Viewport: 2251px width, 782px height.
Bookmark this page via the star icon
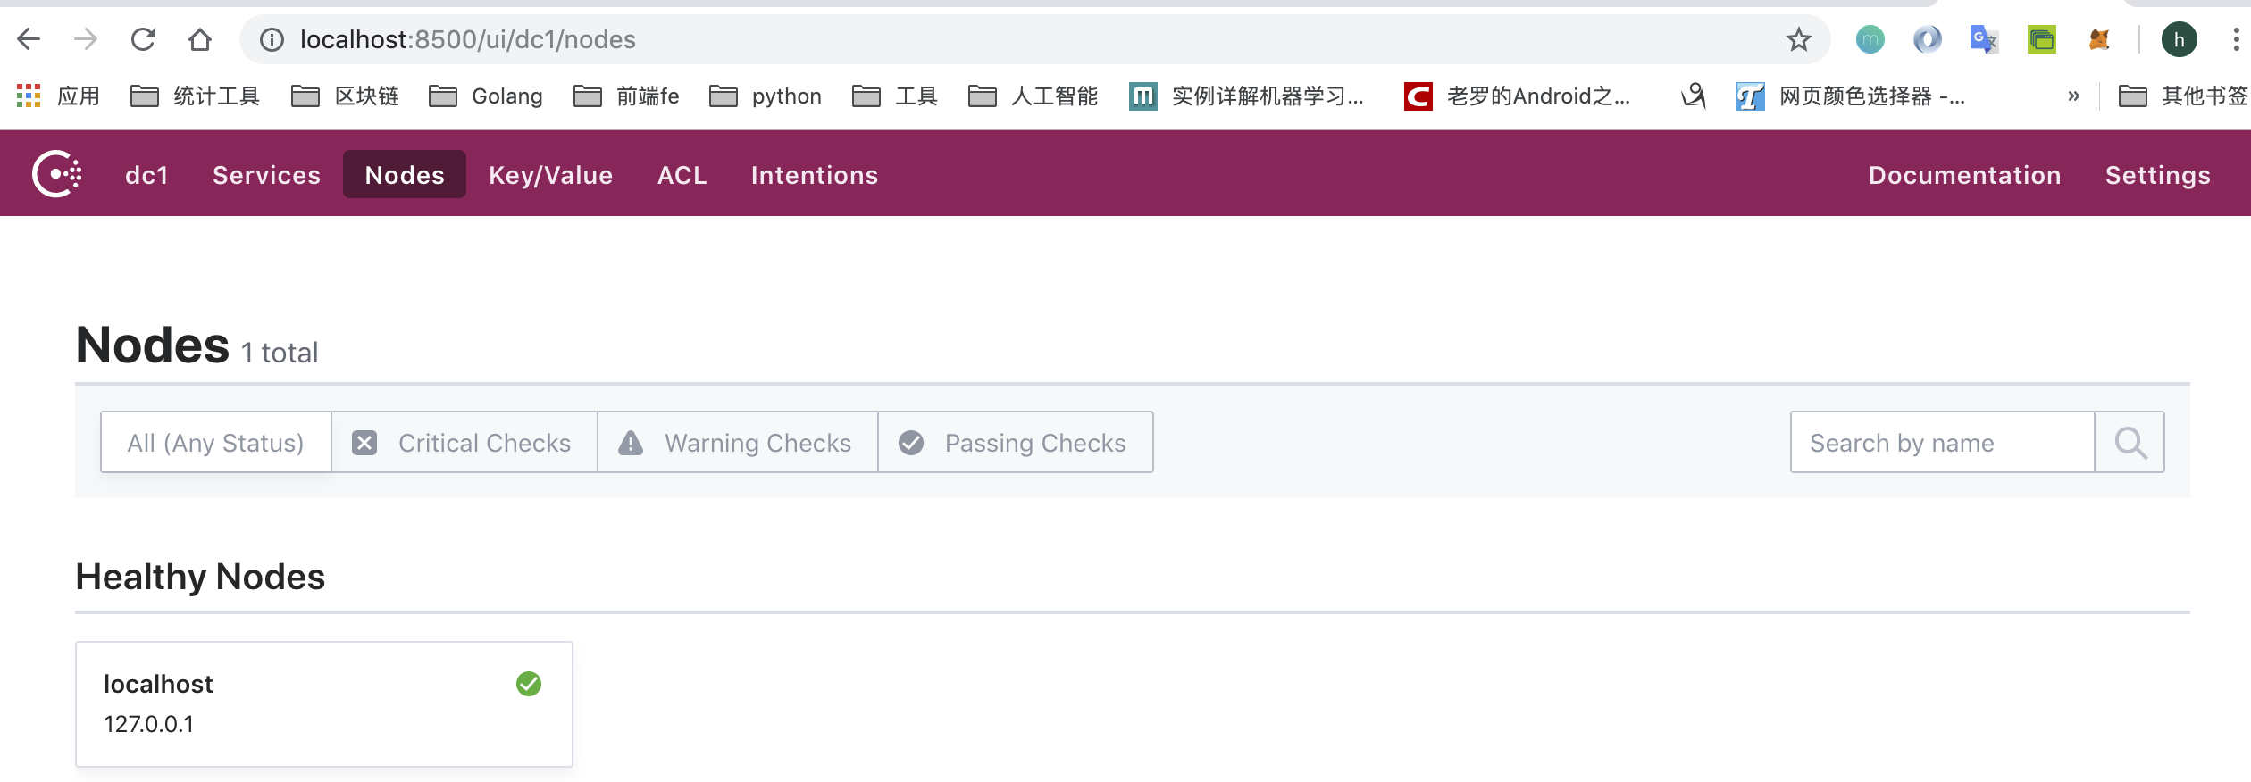pyautogui.click(x=1798, y=39)
